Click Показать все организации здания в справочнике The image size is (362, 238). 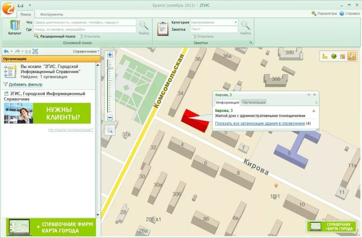coord(260,123)
